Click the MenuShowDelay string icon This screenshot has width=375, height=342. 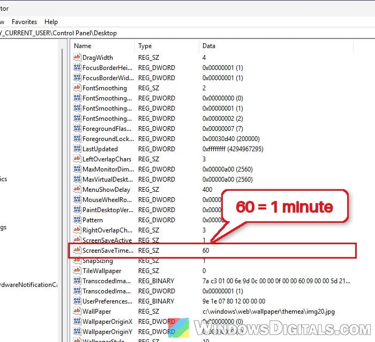click(x=77, y=189)
